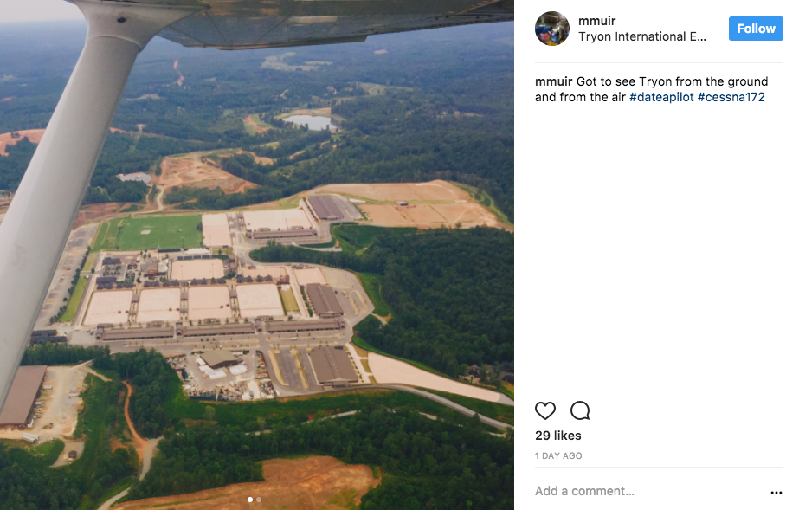The width and height of the screenshot is (799, 510).
Task: Open mmuir's profile picture avatar
Action: coord(552,29)
